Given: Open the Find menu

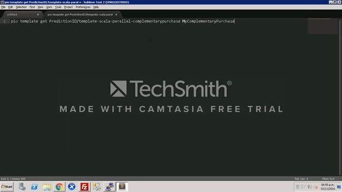Looking at the screenshot, I should [x=32, y=7].
